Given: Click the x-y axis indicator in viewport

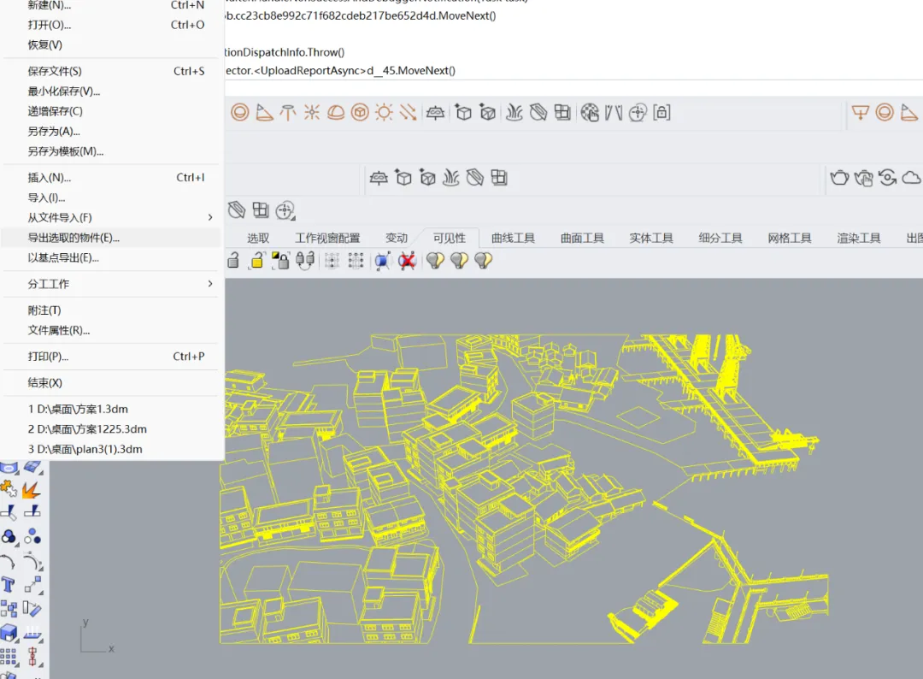Looking at the screenshot, I should coord(92,637).
